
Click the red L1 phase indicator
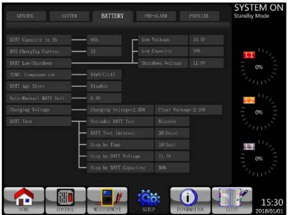[249, 55]
